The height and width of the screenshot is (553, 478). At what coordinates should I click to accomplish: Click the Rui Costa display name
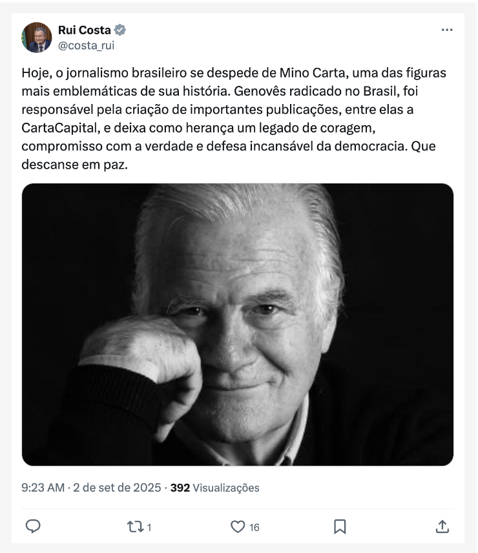point(84,30)
